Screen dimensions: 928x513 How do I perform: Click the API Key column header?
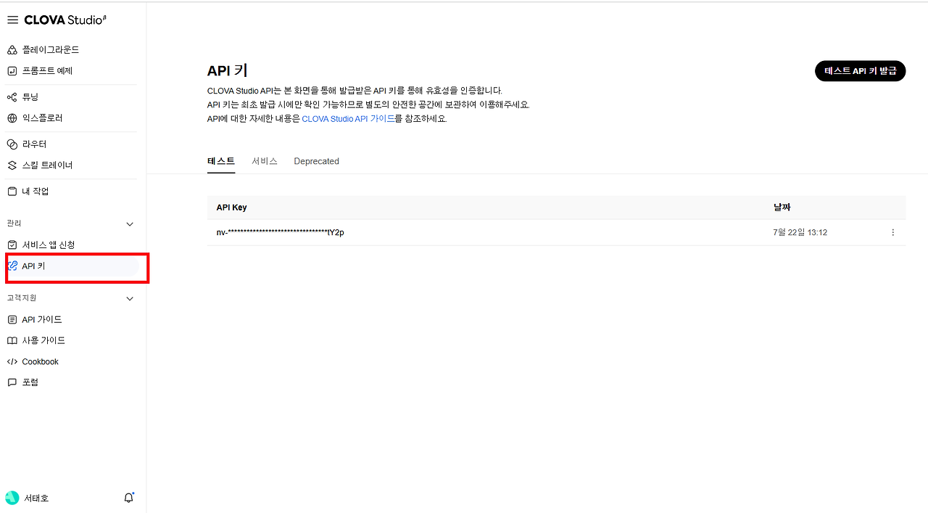(232, 208)
